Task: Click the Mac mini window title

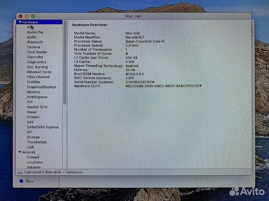Action: coord(133,16)
